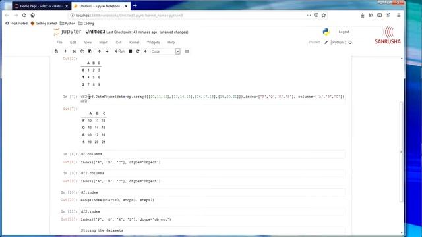Screen dimensions: 422x237
Task: Click the Python 3 kernel idle indicator circle
Action: pyautogui.click(x=350, y=42)
